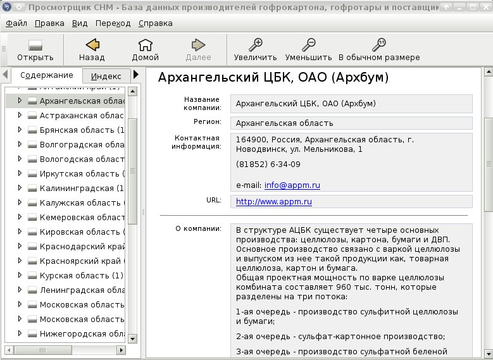Click the book icon beside Иркутская область
Viewport: 493px width, 360px height.
(x=32, y=173)
